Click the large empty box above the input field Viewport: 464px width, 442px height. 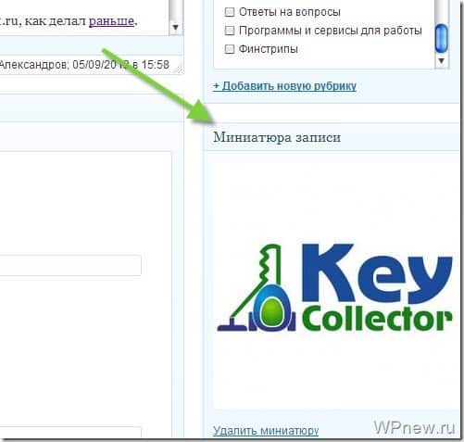85,202
